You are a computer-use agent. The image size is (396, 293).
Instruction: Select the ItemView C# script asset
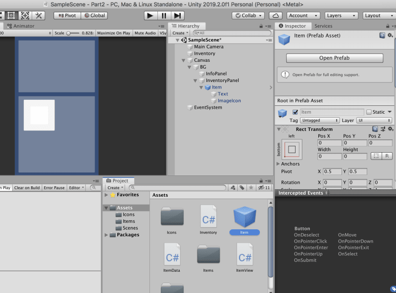245,254
